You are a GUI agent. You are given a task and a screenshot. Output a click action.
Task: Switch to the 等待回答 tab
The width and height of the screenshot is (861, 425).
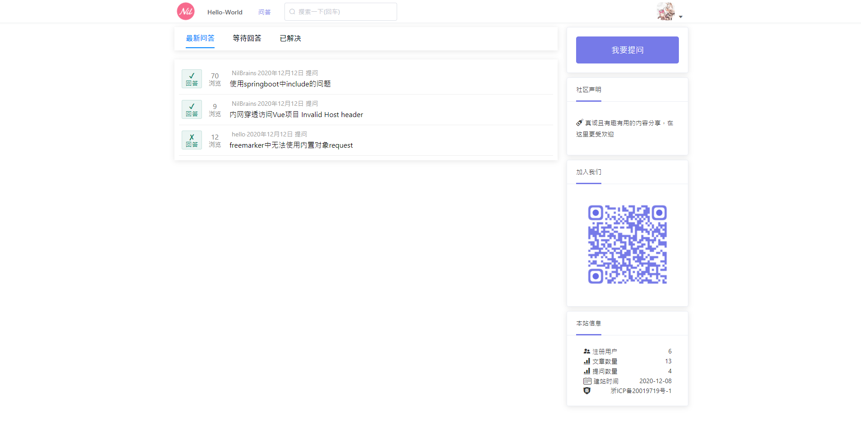tap(247, 38)
